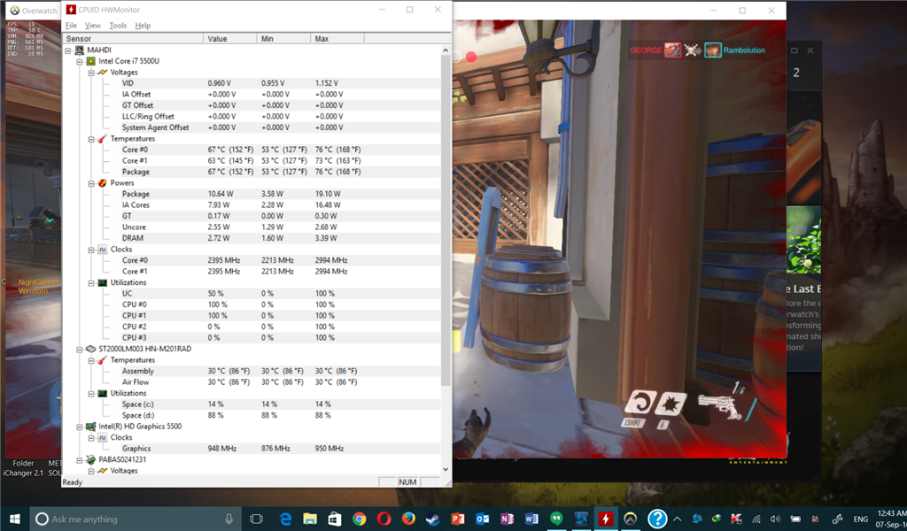Collapse the CPU Voltages section

click(91, 73)
